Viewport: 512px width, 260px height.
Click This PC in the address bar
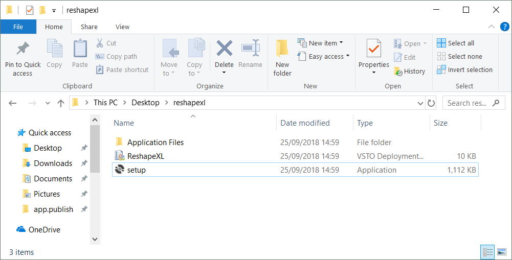tap(105, 103)
